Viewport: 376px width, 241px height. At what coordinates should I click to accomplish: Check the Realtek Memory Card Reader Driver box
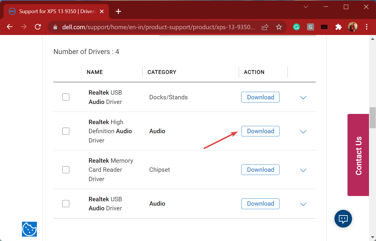tap(66, 170)
